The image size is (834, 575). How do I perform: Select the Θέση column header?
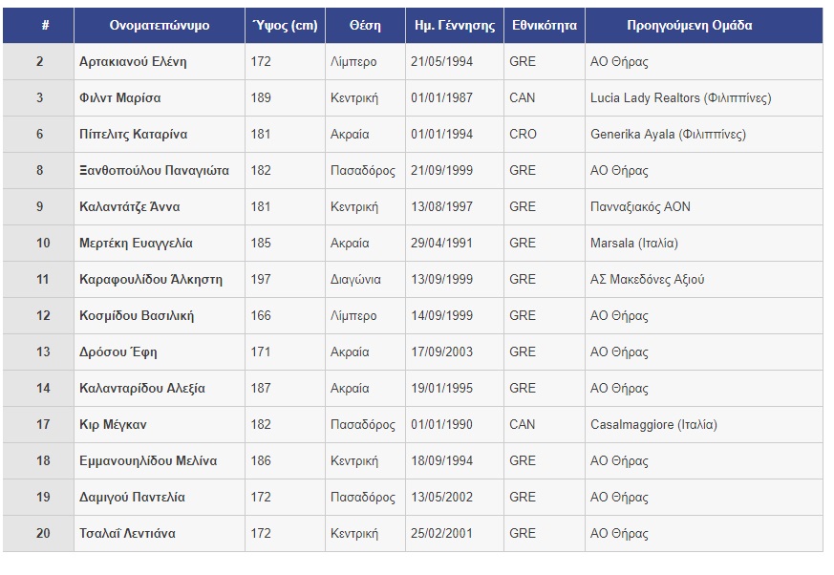click(365, 25)
